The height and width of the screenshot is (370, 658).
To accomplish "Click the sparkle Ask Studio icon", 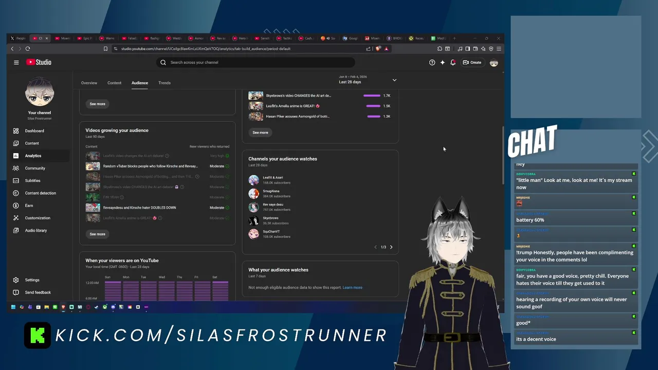I will click(443, 62).
